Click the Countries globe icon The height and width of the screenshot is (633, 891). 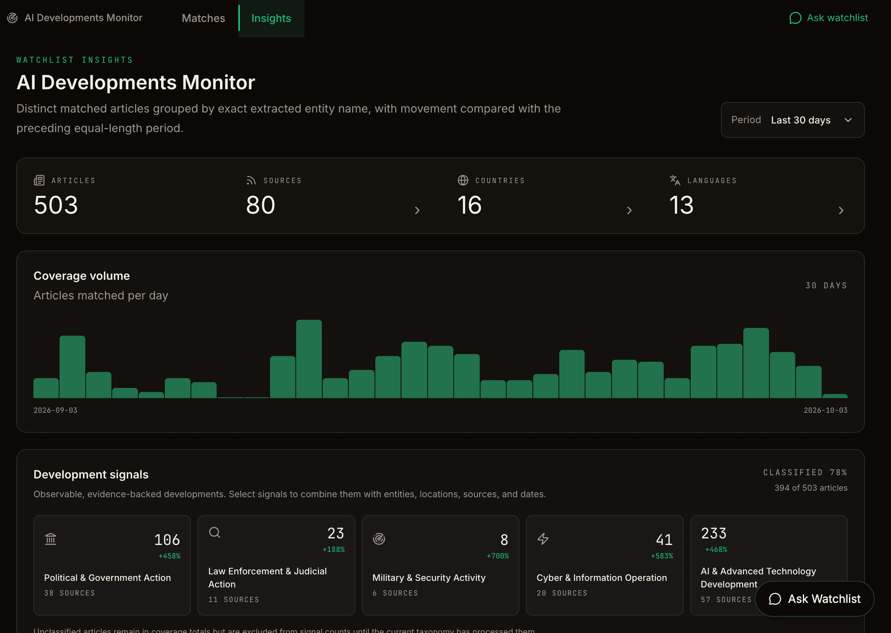point(463,180)
